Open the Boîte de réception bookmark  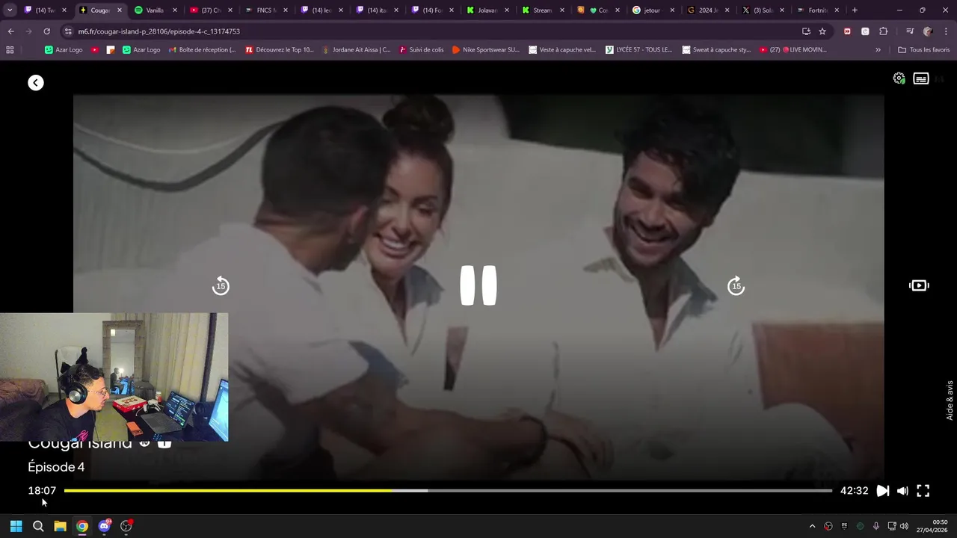202,50
